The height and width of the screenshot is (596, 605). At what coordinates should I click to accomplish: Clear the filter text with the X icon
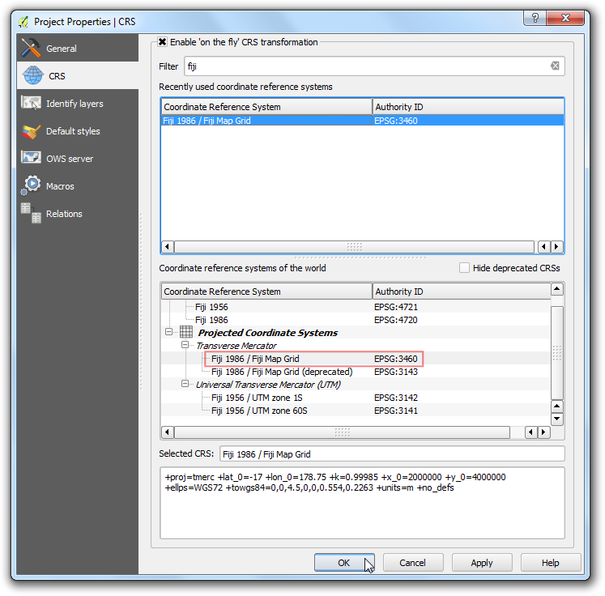[555, 66]
